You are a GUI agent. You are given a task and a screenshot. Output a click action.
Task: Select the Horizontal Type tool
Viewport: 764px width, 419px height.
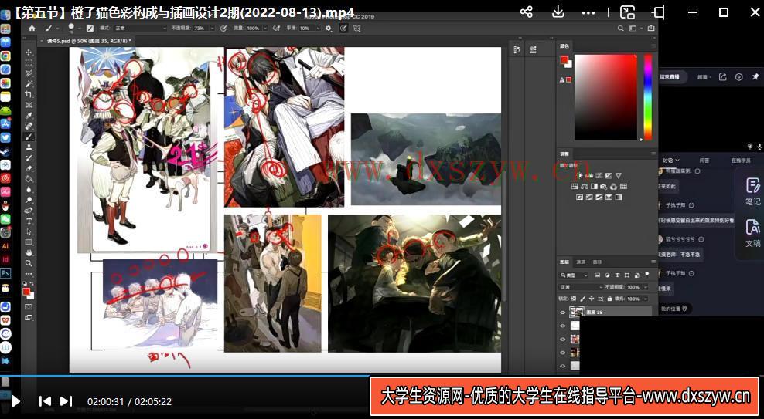pos(29,221)
